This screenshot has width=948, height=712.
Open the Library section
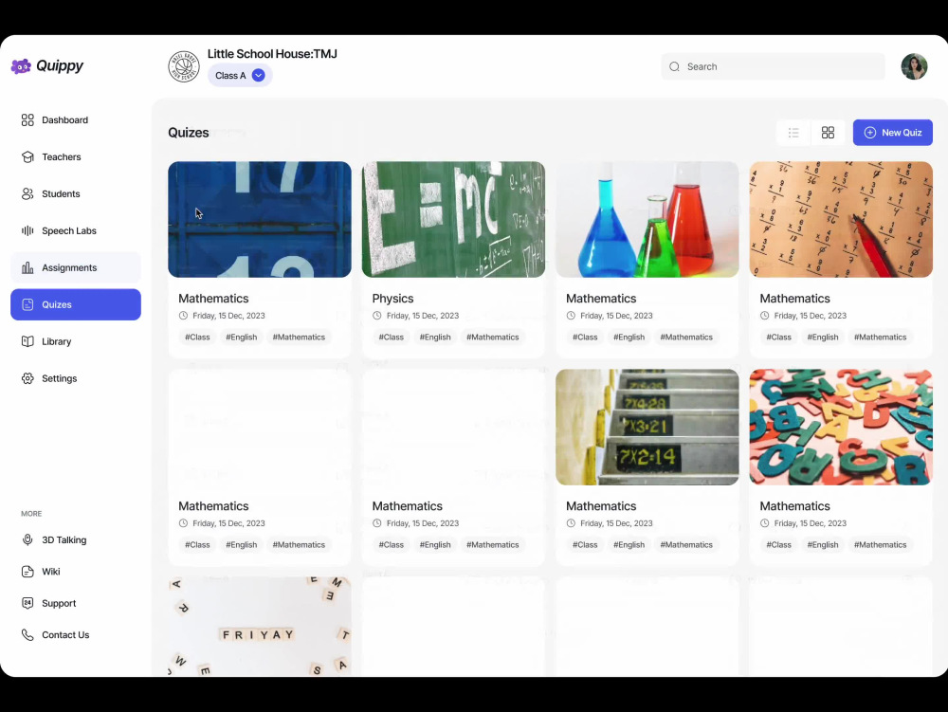76,341
